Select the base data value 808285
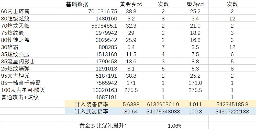Image resolution: width=256 pixels, height=129 pixels. click(92, 47)
